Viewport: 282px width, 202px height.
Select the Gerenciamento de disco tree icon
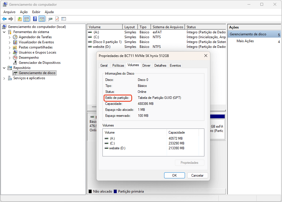coord(15,73)
